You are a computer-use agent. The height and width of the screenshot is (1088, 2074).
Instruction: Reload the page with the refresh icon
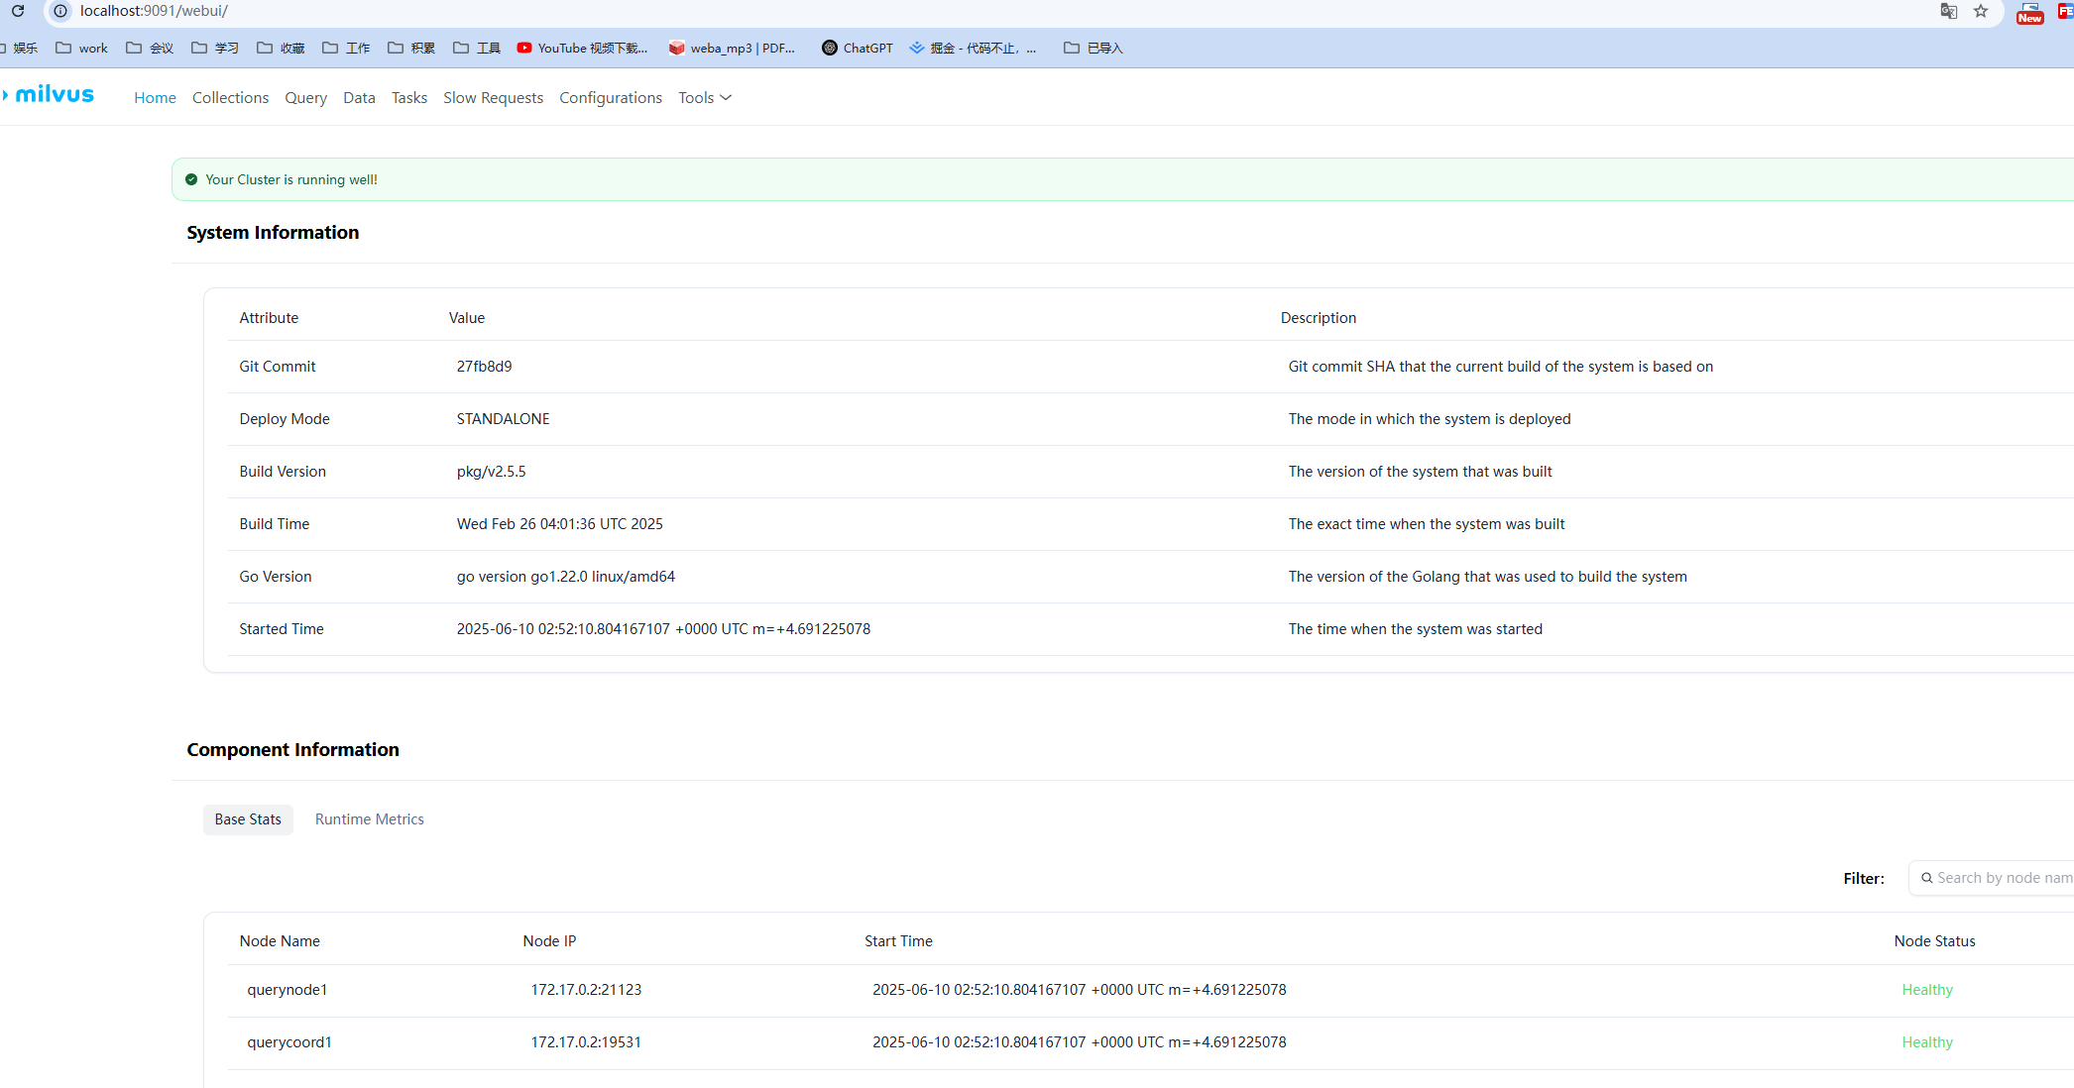18,11
